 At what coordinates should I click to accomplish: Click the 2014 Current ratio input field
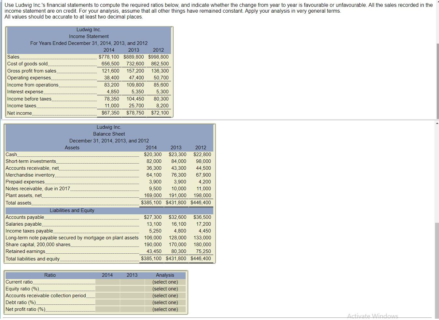click(x=107, y=282)
